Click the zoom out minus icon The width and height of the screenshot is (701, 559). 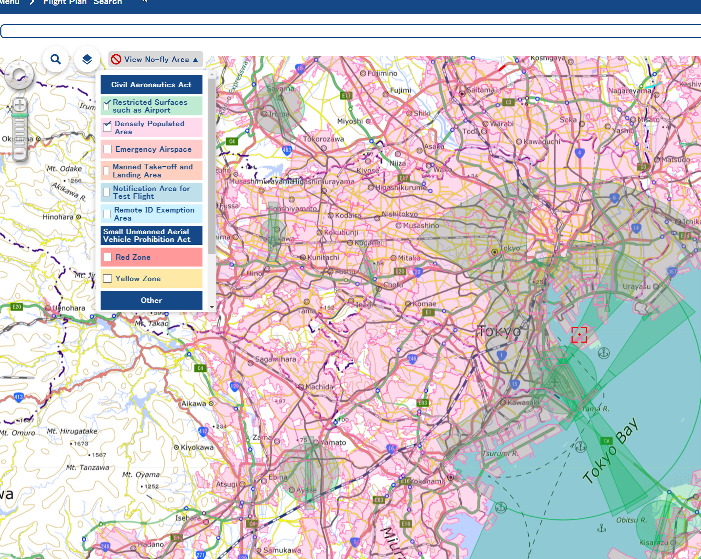20,154
